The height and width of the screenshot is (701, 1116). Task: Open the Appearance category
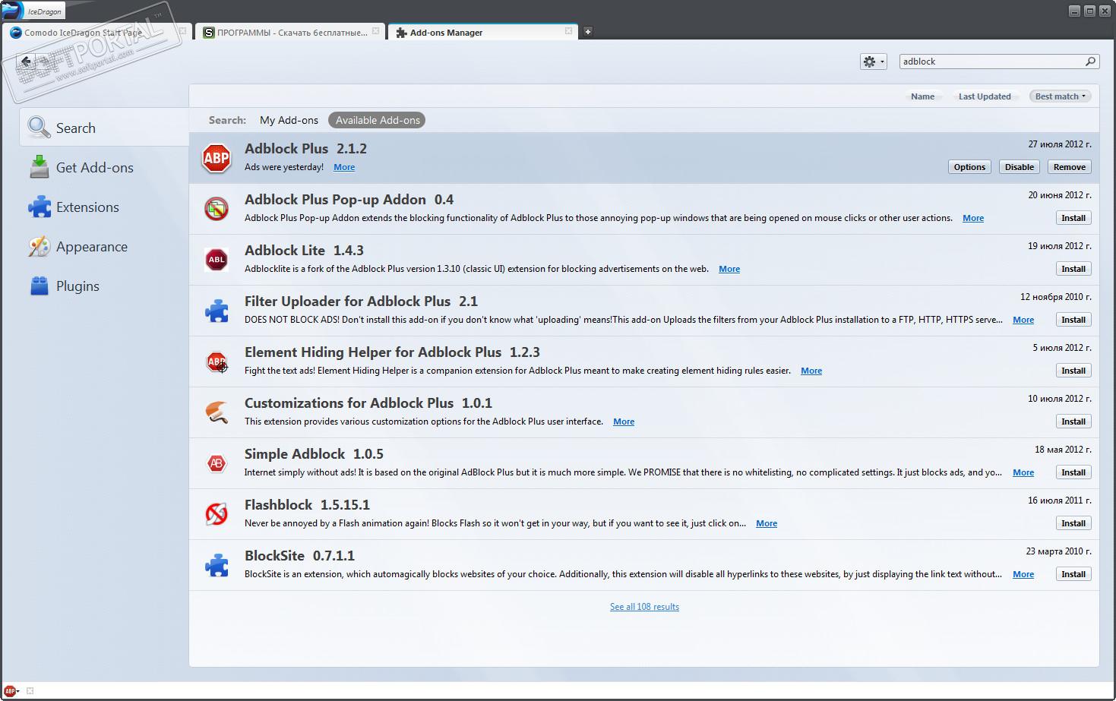point(104,246)
